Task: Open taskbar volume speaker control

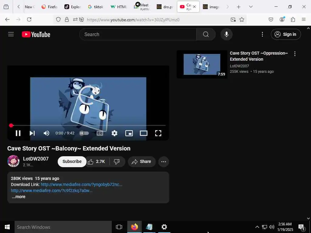Action: coord(272,227)
